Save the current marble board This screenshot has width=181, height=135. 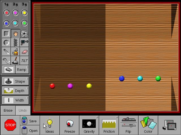tap(30, 120)
